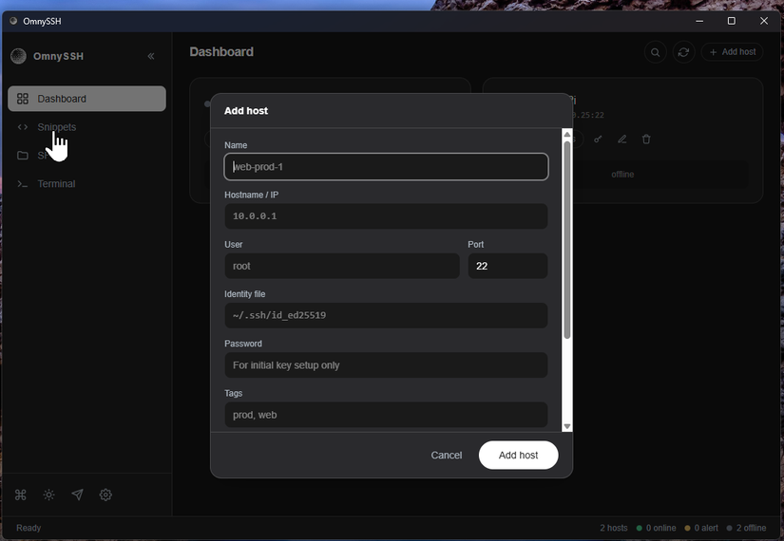Viewport: 784px width, 541px height.
Task: Click the offline status on host card
Action: click(622, 175)
